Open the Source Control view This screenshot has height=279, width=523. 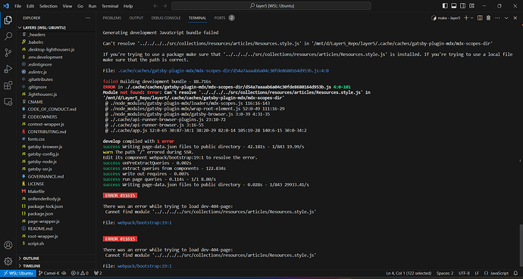(8, 52)
